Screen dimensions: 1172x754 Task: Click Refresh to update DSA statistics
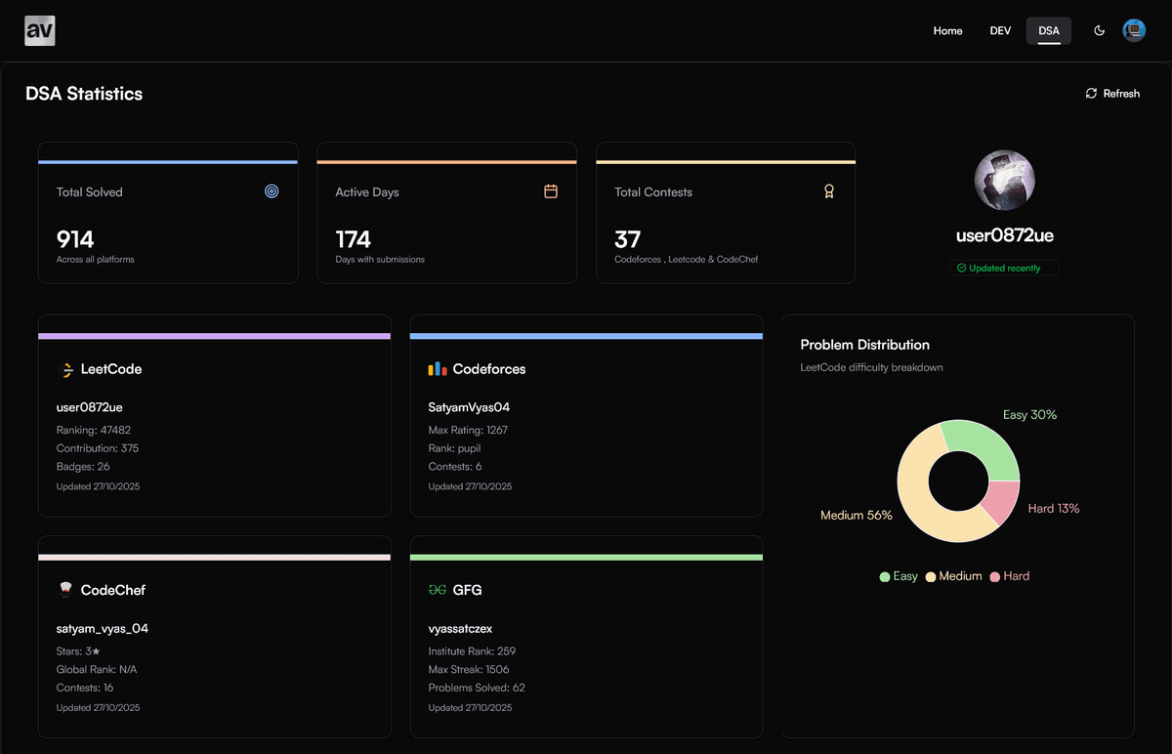[x=1112, y=93]
